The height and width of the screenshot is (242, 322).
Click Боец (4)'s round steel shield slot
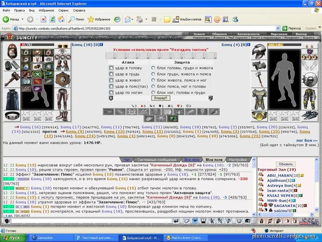(309, 80)
